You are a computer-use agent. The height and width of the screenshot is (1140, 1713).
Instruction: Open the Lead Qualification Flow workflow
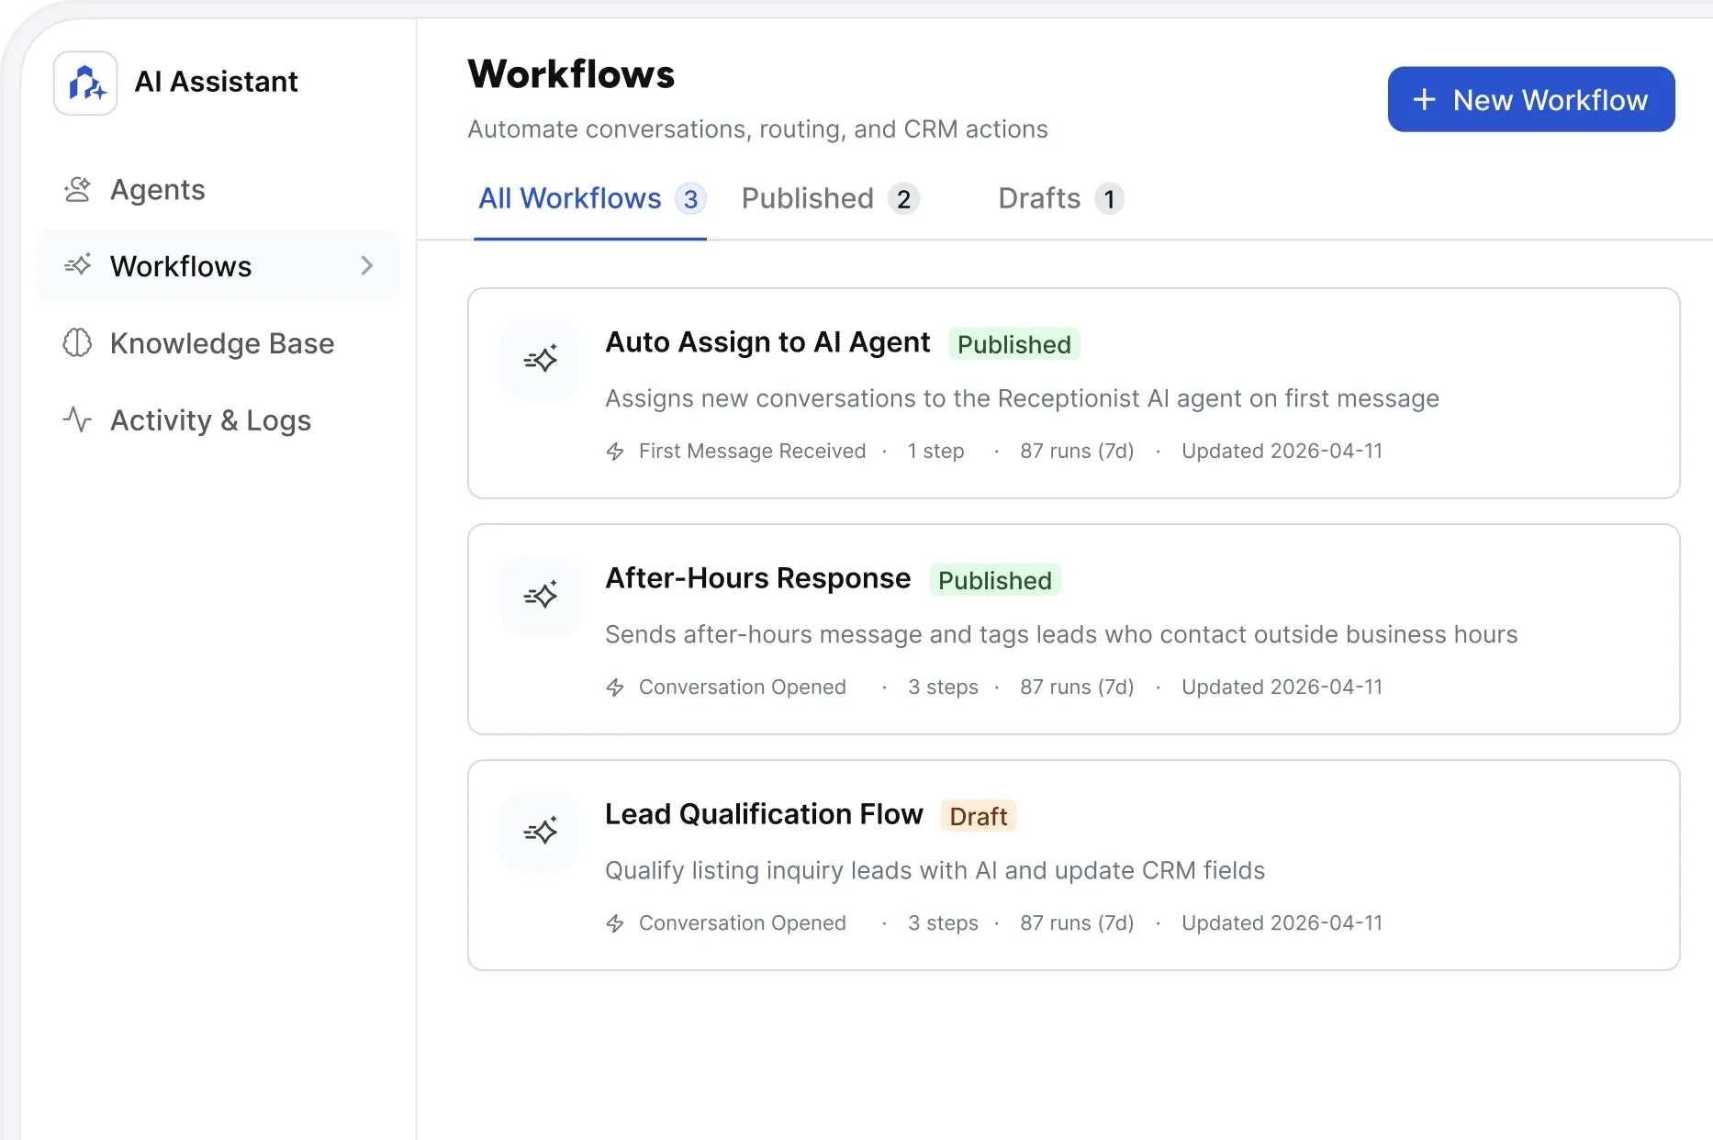[x=1074, y=866]
